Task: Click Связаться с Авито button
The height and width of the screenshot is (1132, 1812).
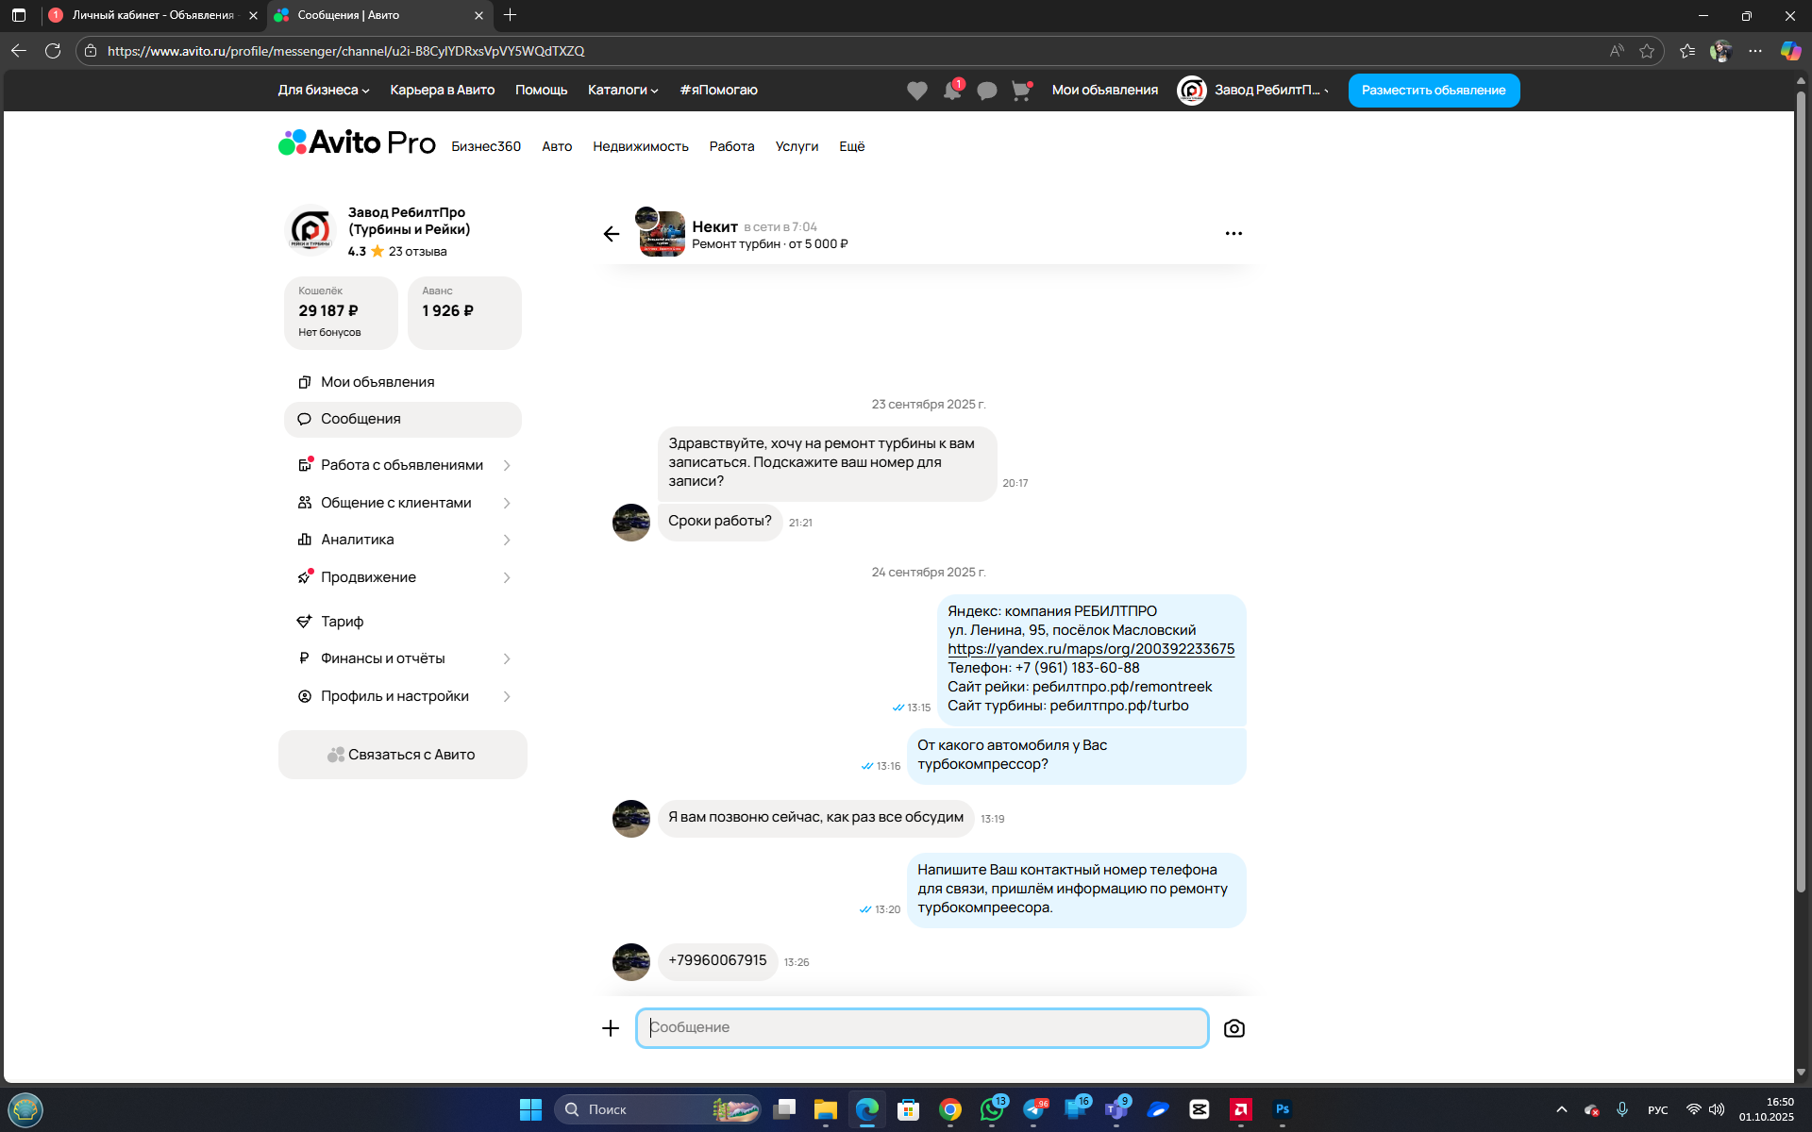Action: coord(403,755)
